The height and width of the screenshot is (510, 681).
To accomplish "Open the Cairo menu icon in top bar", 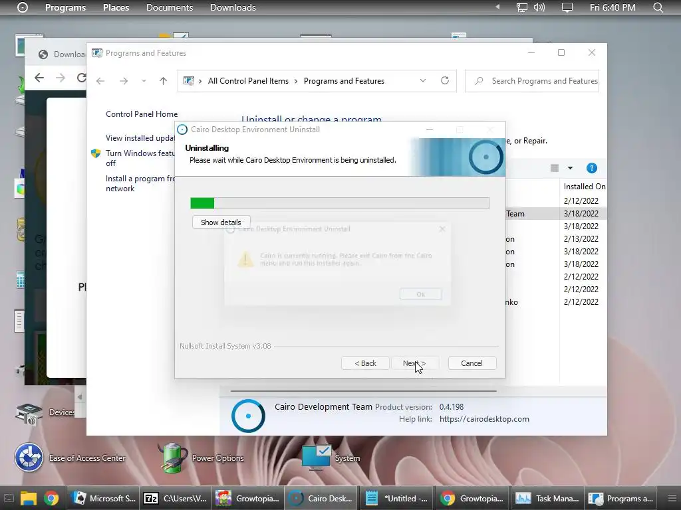I will tap(22, 7).
